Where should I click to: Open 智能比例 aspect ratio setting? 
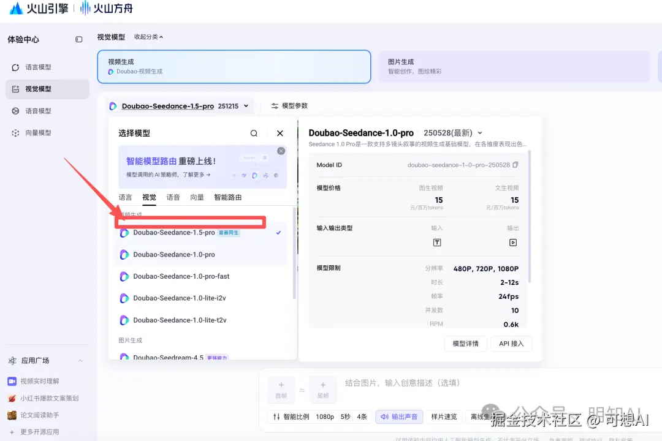[x=291, y=417]
